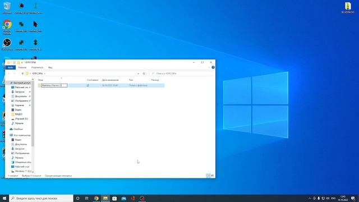Open the Recycle Bin desktop icon

(x=7, y=7)
